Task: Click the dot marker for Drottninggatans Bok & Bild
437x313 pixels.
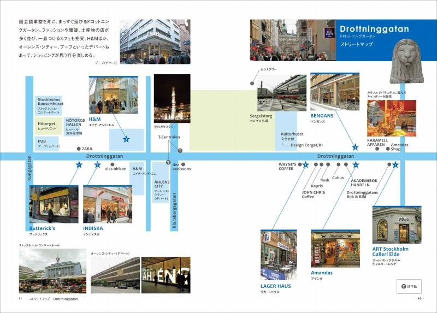Action: pos(389,164)
